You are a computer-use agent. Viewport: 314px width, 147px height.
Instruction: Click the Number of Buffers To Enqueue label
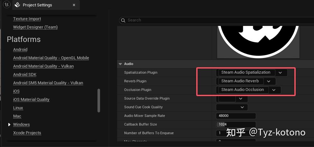(x=149, y=133)
